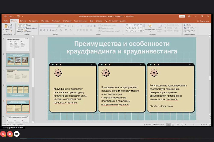This screenshot has width=214, height=142.
Task: Click the Sign in (Вход) button
Action: [x=182, y=16]
